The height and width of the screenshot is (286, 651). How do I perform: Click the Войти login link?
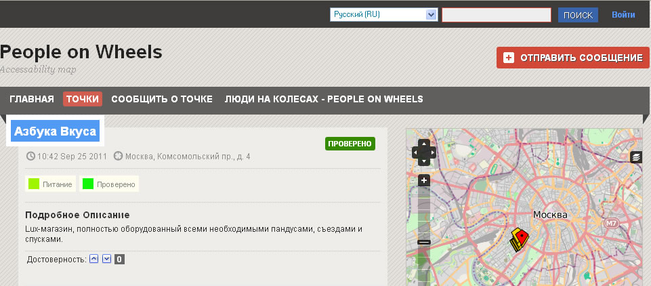point(623,15)
